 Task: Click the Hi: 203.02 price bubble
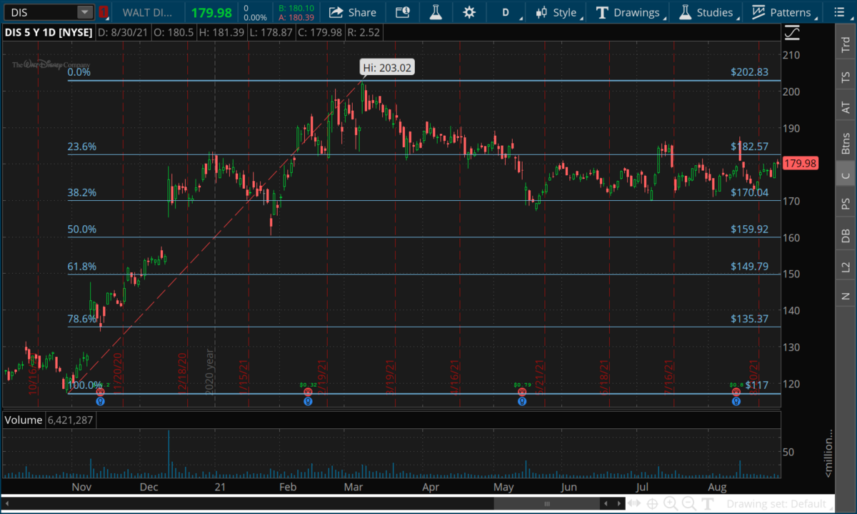click(387, 68)
